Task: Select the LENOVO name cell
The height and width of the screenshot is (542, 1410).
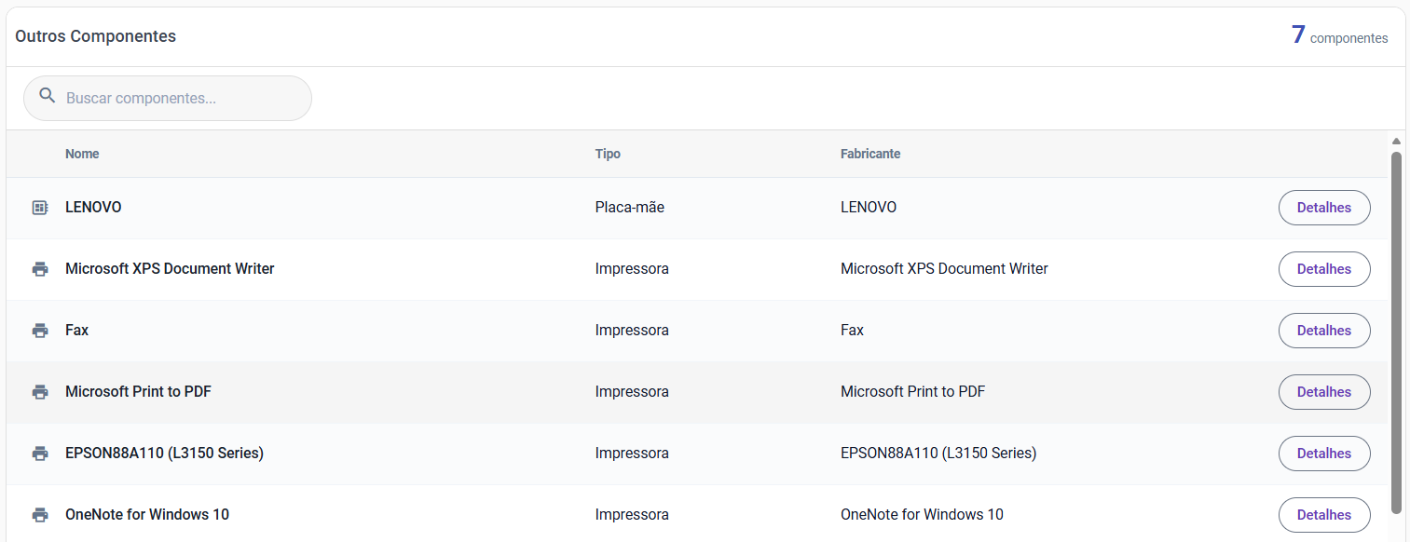Action: 93,208
